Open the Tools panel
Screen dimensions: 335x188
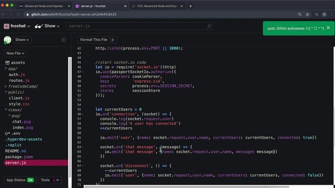50,180
